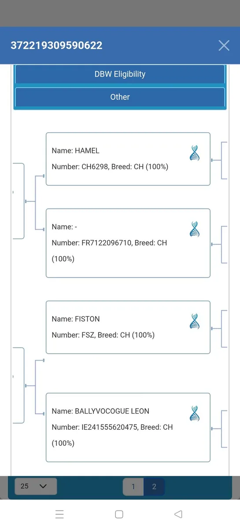Screen dimensions: 240x529
Task: Tap the Android back navigation icon
Action: click(x=178, y=514)
